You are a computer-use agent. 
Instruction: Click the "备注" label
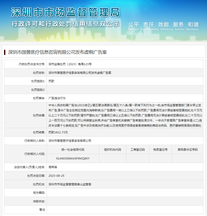click(42, 210)
